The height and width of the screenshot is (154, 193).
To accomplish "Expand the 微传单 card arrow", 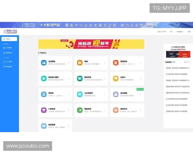I will (x=69, y=94).
